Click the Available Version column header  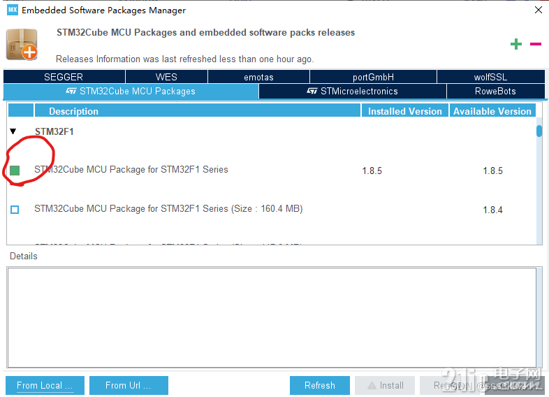pos(492,110)
